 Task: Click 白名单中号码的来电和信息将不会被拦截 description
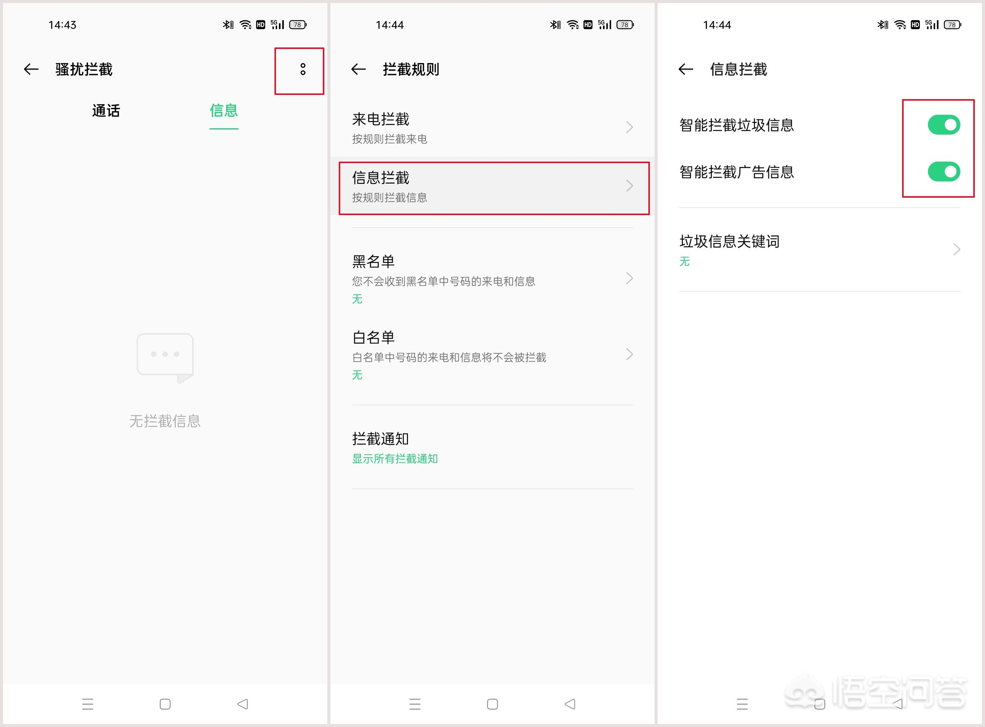click(x=449, y=357)
